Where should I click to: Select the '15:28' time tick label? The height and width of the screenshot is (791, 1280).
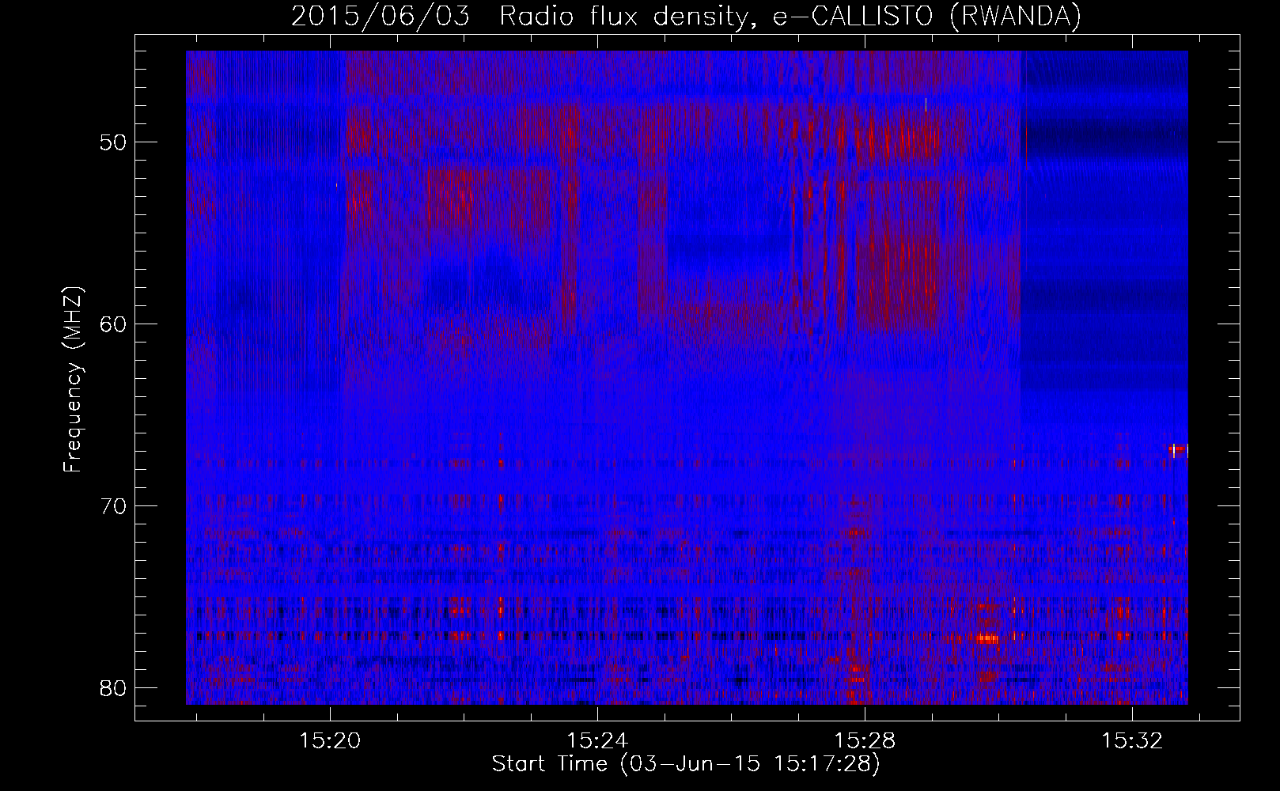point(865,741)
